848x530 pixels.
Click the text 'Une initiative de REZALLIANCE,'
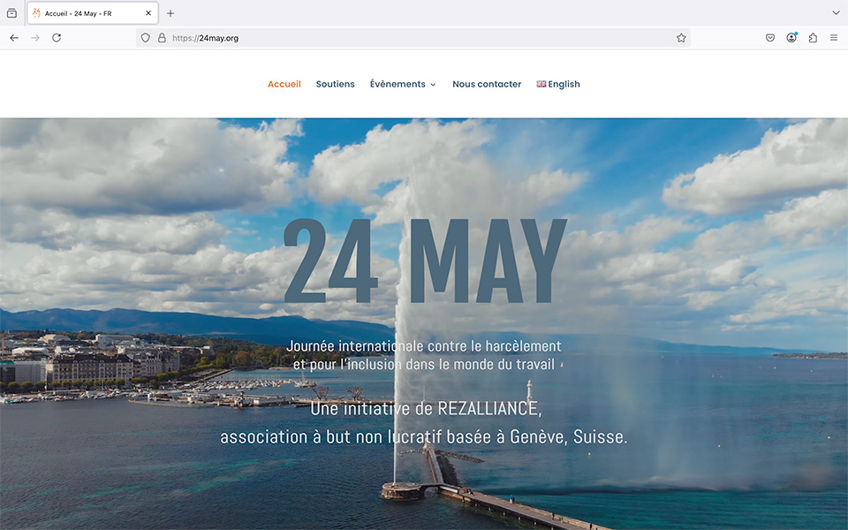pos(426,408)
